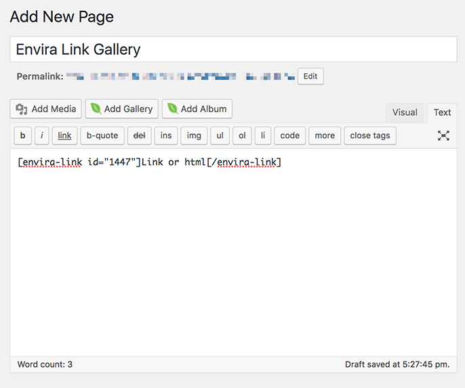465x388 pixels.
Task: Click the Draft saved at 5:27:45 pm text
Action: pyautogui.click(x=397, y=364)
